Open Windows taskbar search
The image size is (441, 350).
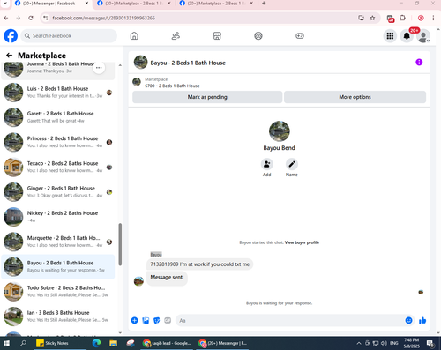[23, 343]
